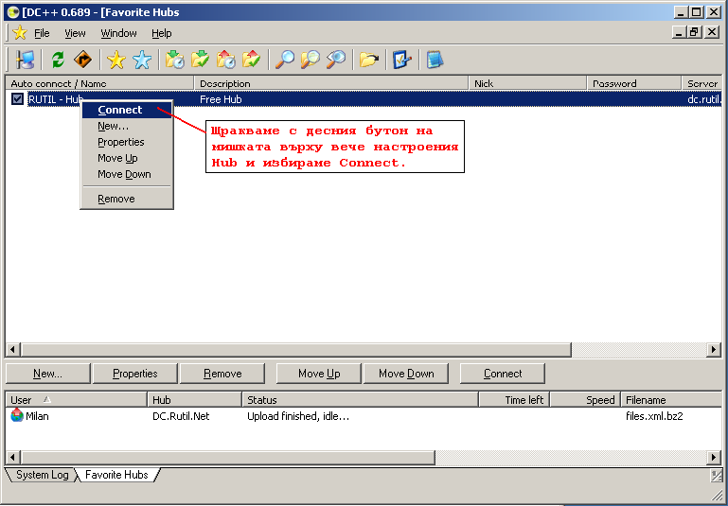Click the hub list scrollbar left arrow

pyautogui.click(x=12, y=349)
